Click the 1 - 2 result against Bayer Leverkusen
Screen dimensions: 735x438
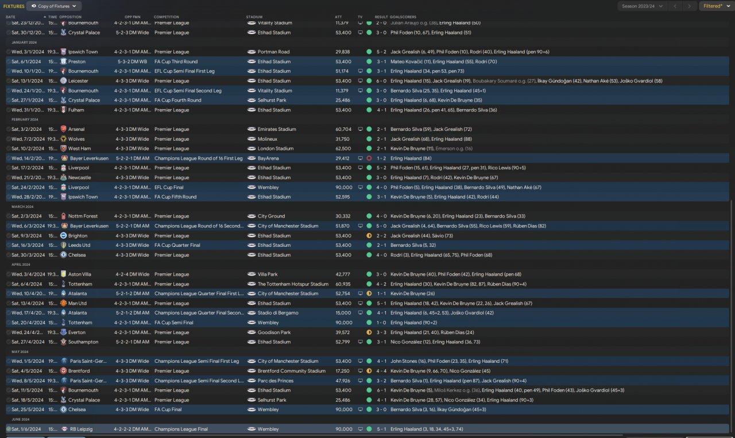(x=381, y=158)
